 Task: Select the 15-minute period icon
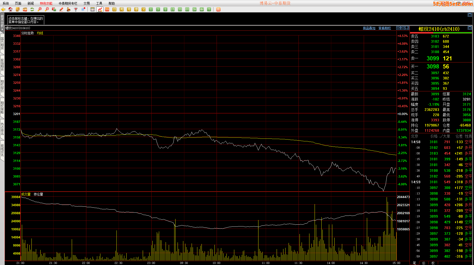tap(173, 9)
